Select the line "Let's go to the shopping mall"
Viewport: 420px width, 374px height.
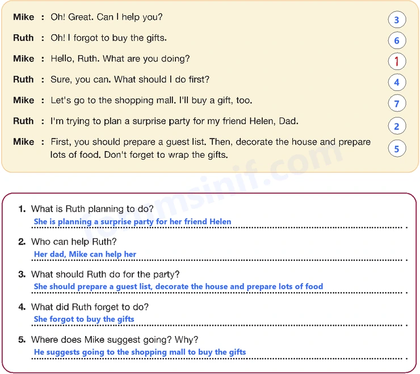(152, 100)
